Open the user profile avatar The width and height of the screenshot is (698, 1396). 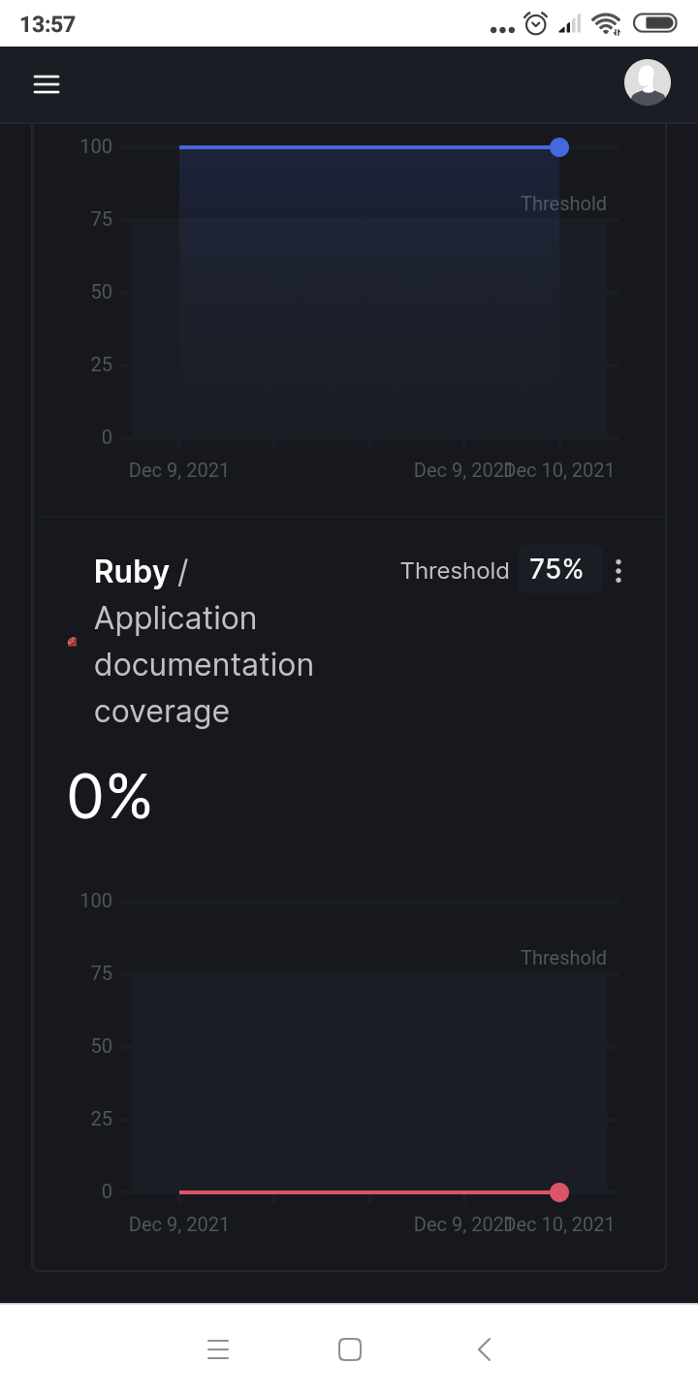[x=647, y=82]
